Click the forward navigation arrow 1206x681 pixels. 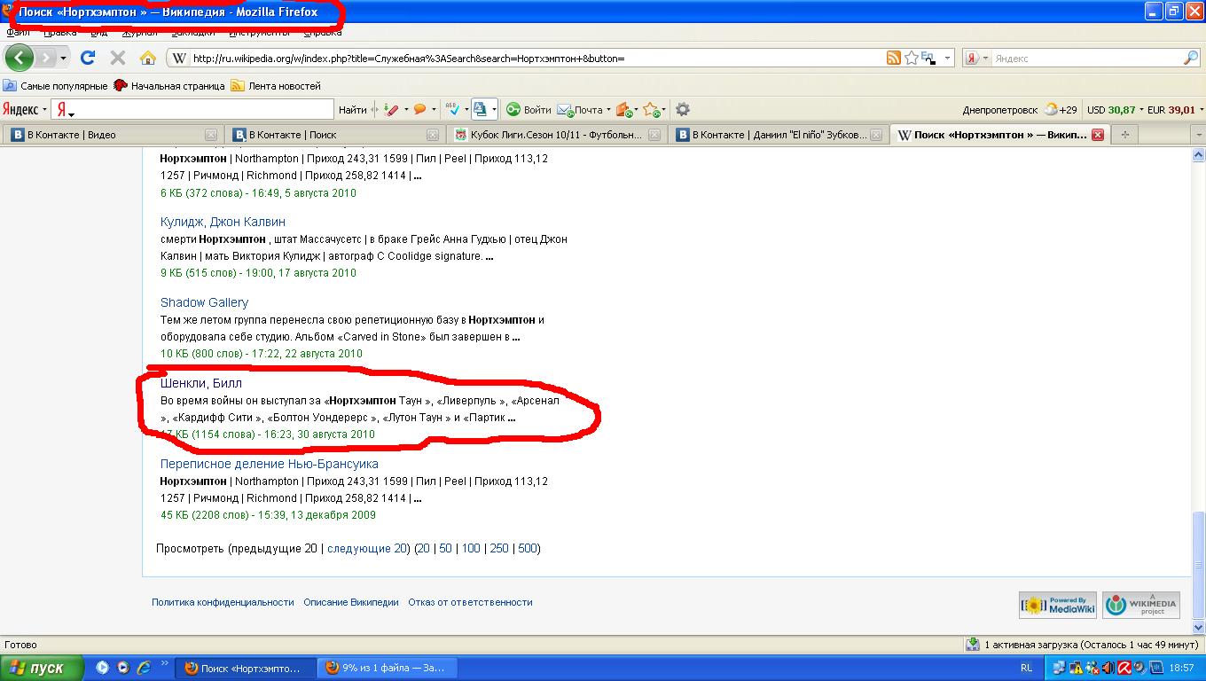[x=45, y=58]
